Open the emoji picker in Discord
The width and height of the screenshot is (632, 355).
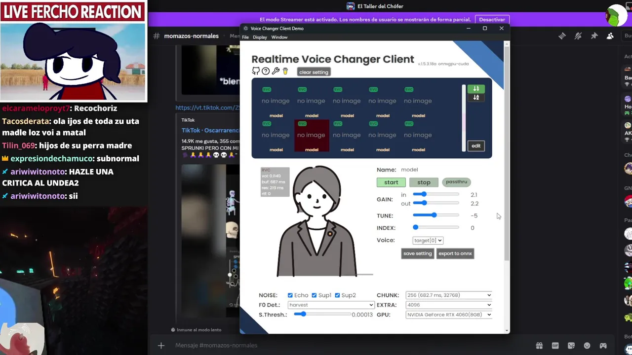click(587, 346)
